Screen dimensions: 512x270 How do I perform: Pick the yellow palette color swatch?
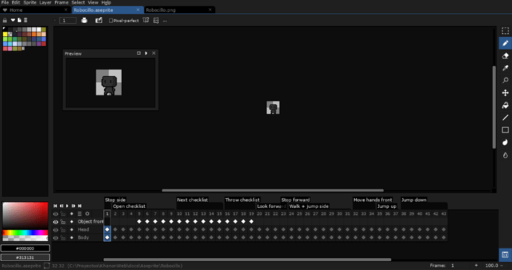[x=5, y=34]
